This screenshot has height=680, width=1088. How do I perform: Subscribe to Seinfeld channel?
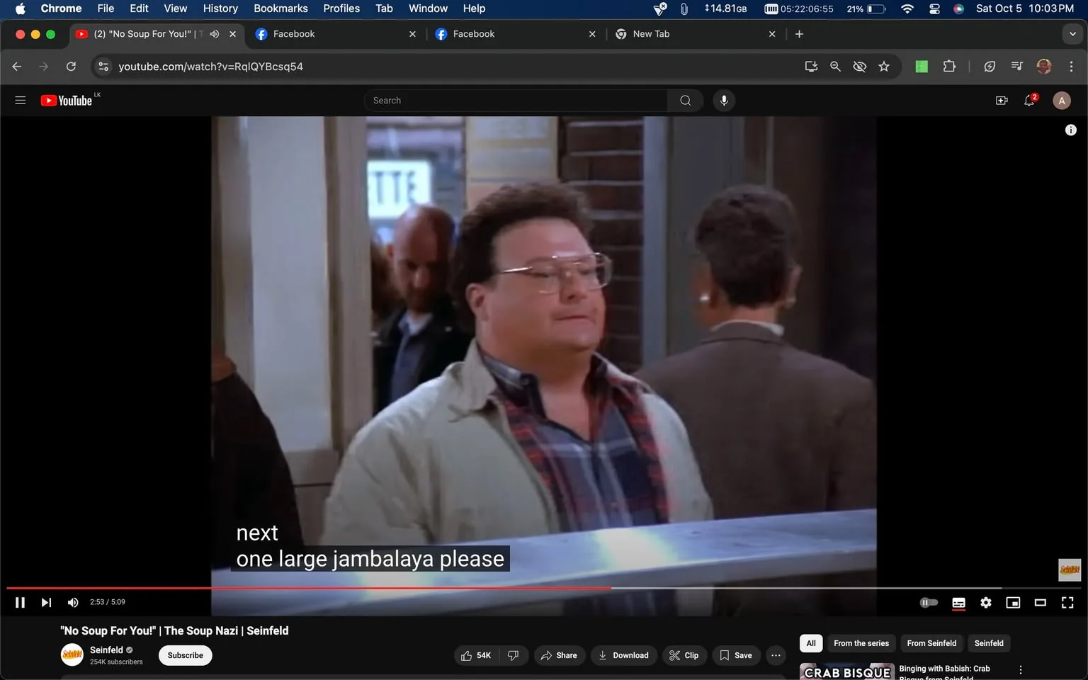click(186, 655)
